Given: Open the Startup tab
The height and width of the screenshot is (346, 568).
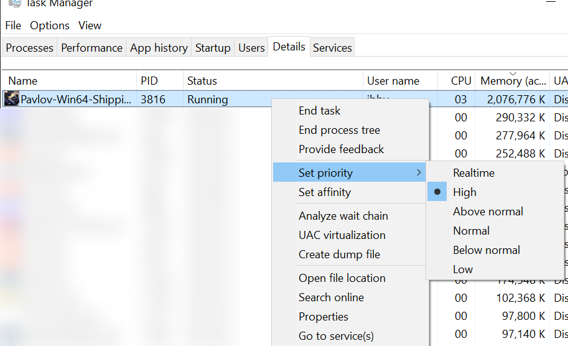Looking at the screenshot, I should 213,48.
